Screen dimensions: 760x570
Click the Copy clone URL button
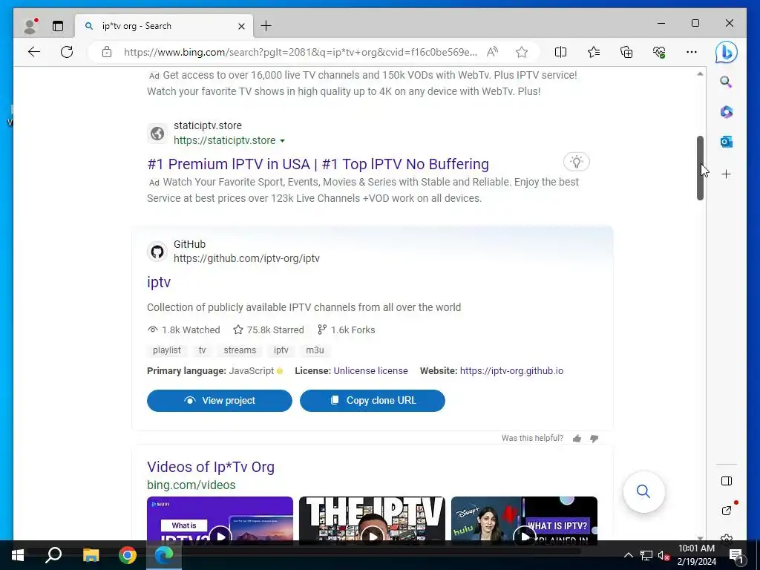(x=373, y=400)
